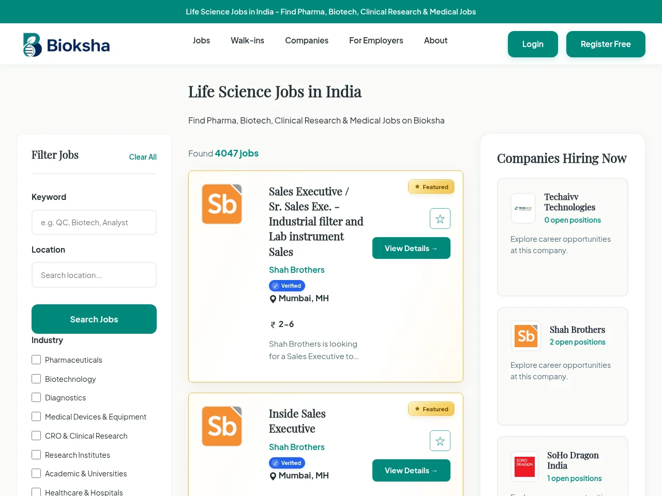Viewport: 662px width, 496px height.
Task: Click 'Companies Hiring Now' heading
Action: 562,158
